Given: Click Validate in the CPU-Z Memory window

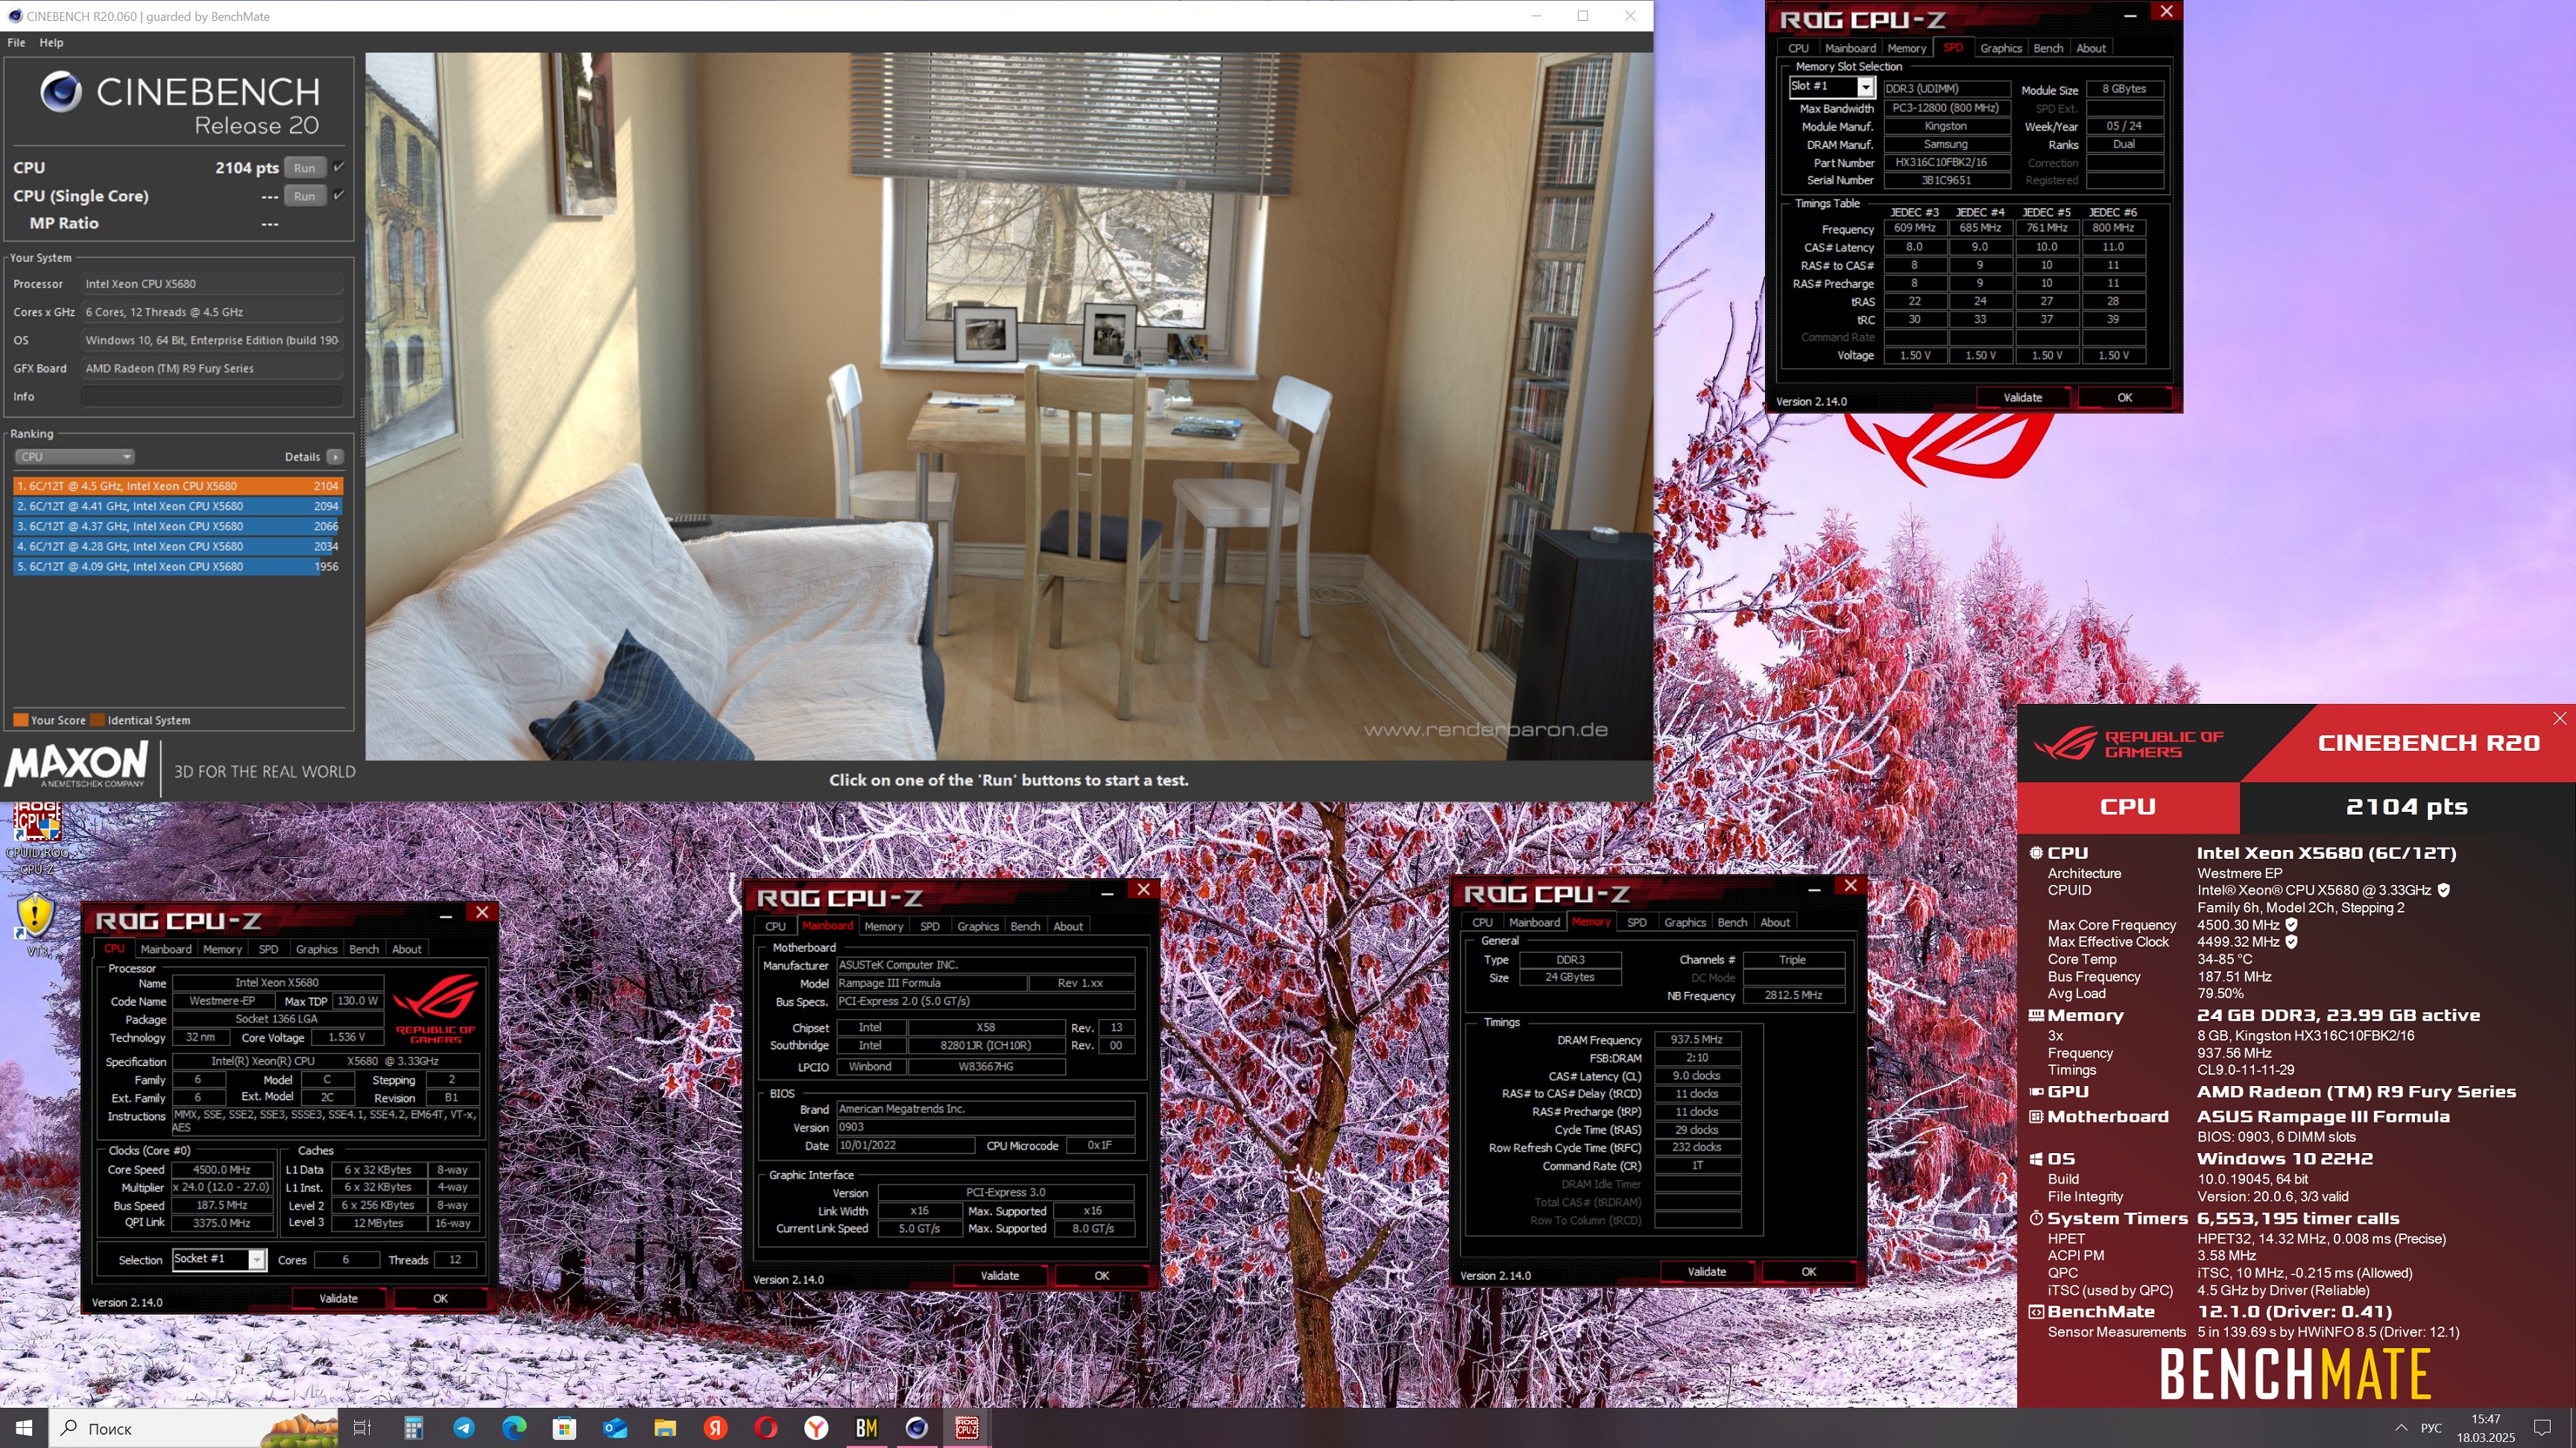Looking at the screenshot, I should 1706,1271.
